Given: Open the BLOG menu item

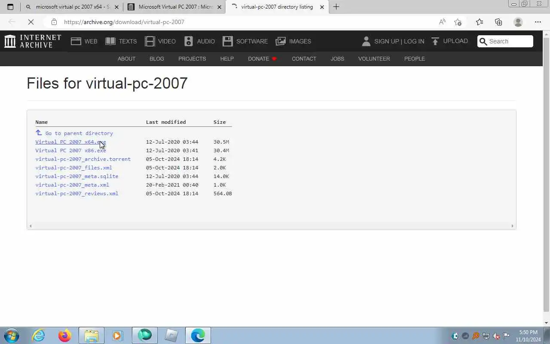Looking at the screenshot, I should pyautogui.click(x=157, y=59).
